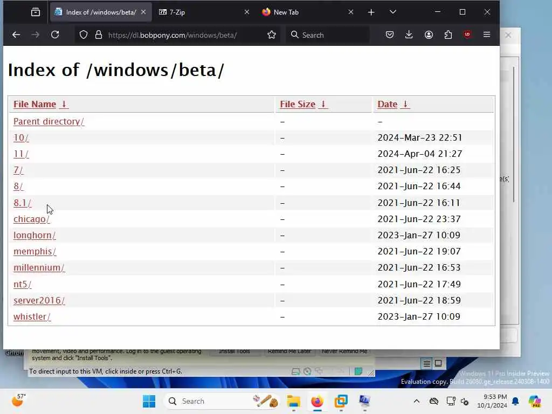Open the notification bell
Viewport: 552px width, 414px height.
[x=515, y=401]
